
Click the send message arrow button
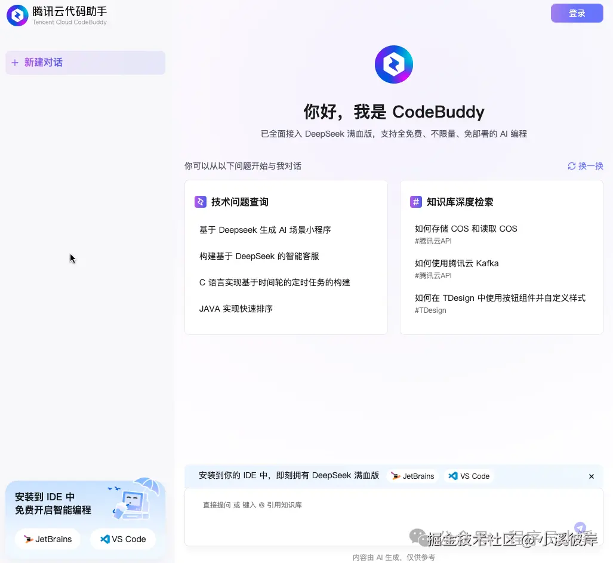pyautogui.click(x=580, y=528)
